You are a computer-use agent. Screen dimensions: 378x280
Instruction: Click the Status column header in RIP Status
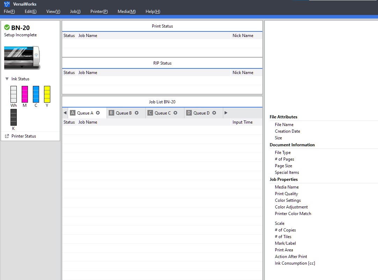click(x=69, y=73)
